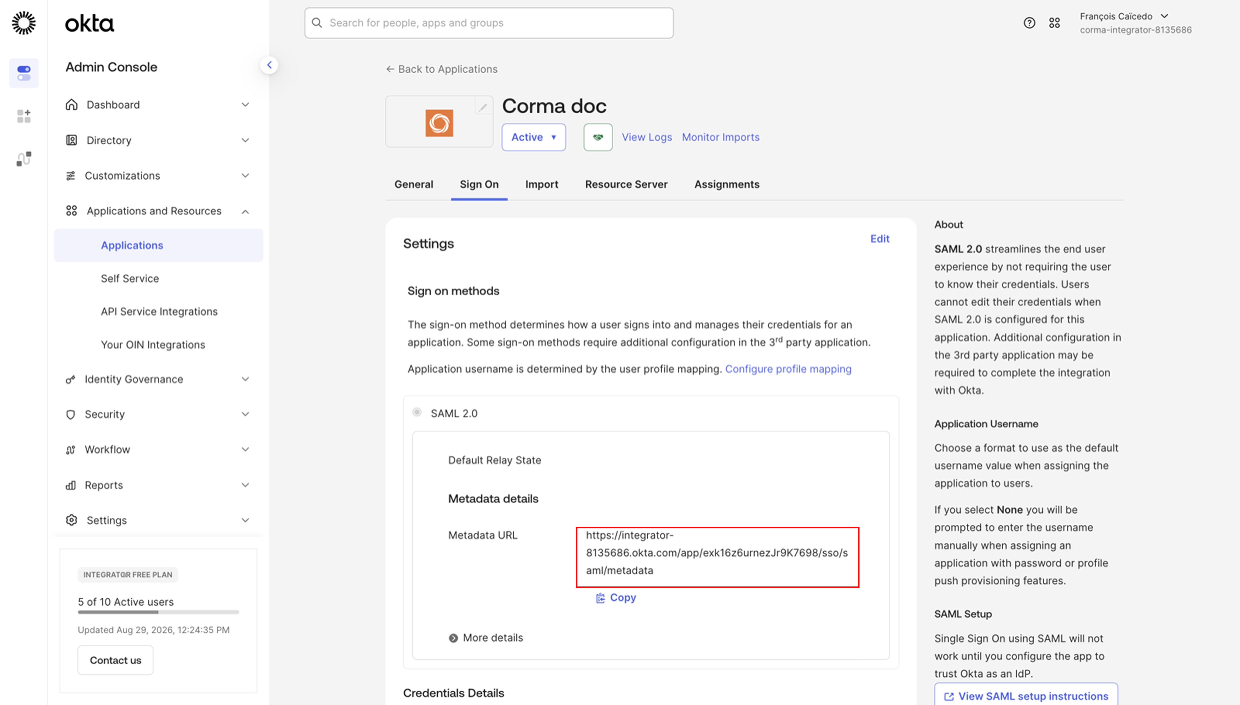Click the Copy clipboard icon for Metadata URL
1240x705 pixels.
[600, 598]
